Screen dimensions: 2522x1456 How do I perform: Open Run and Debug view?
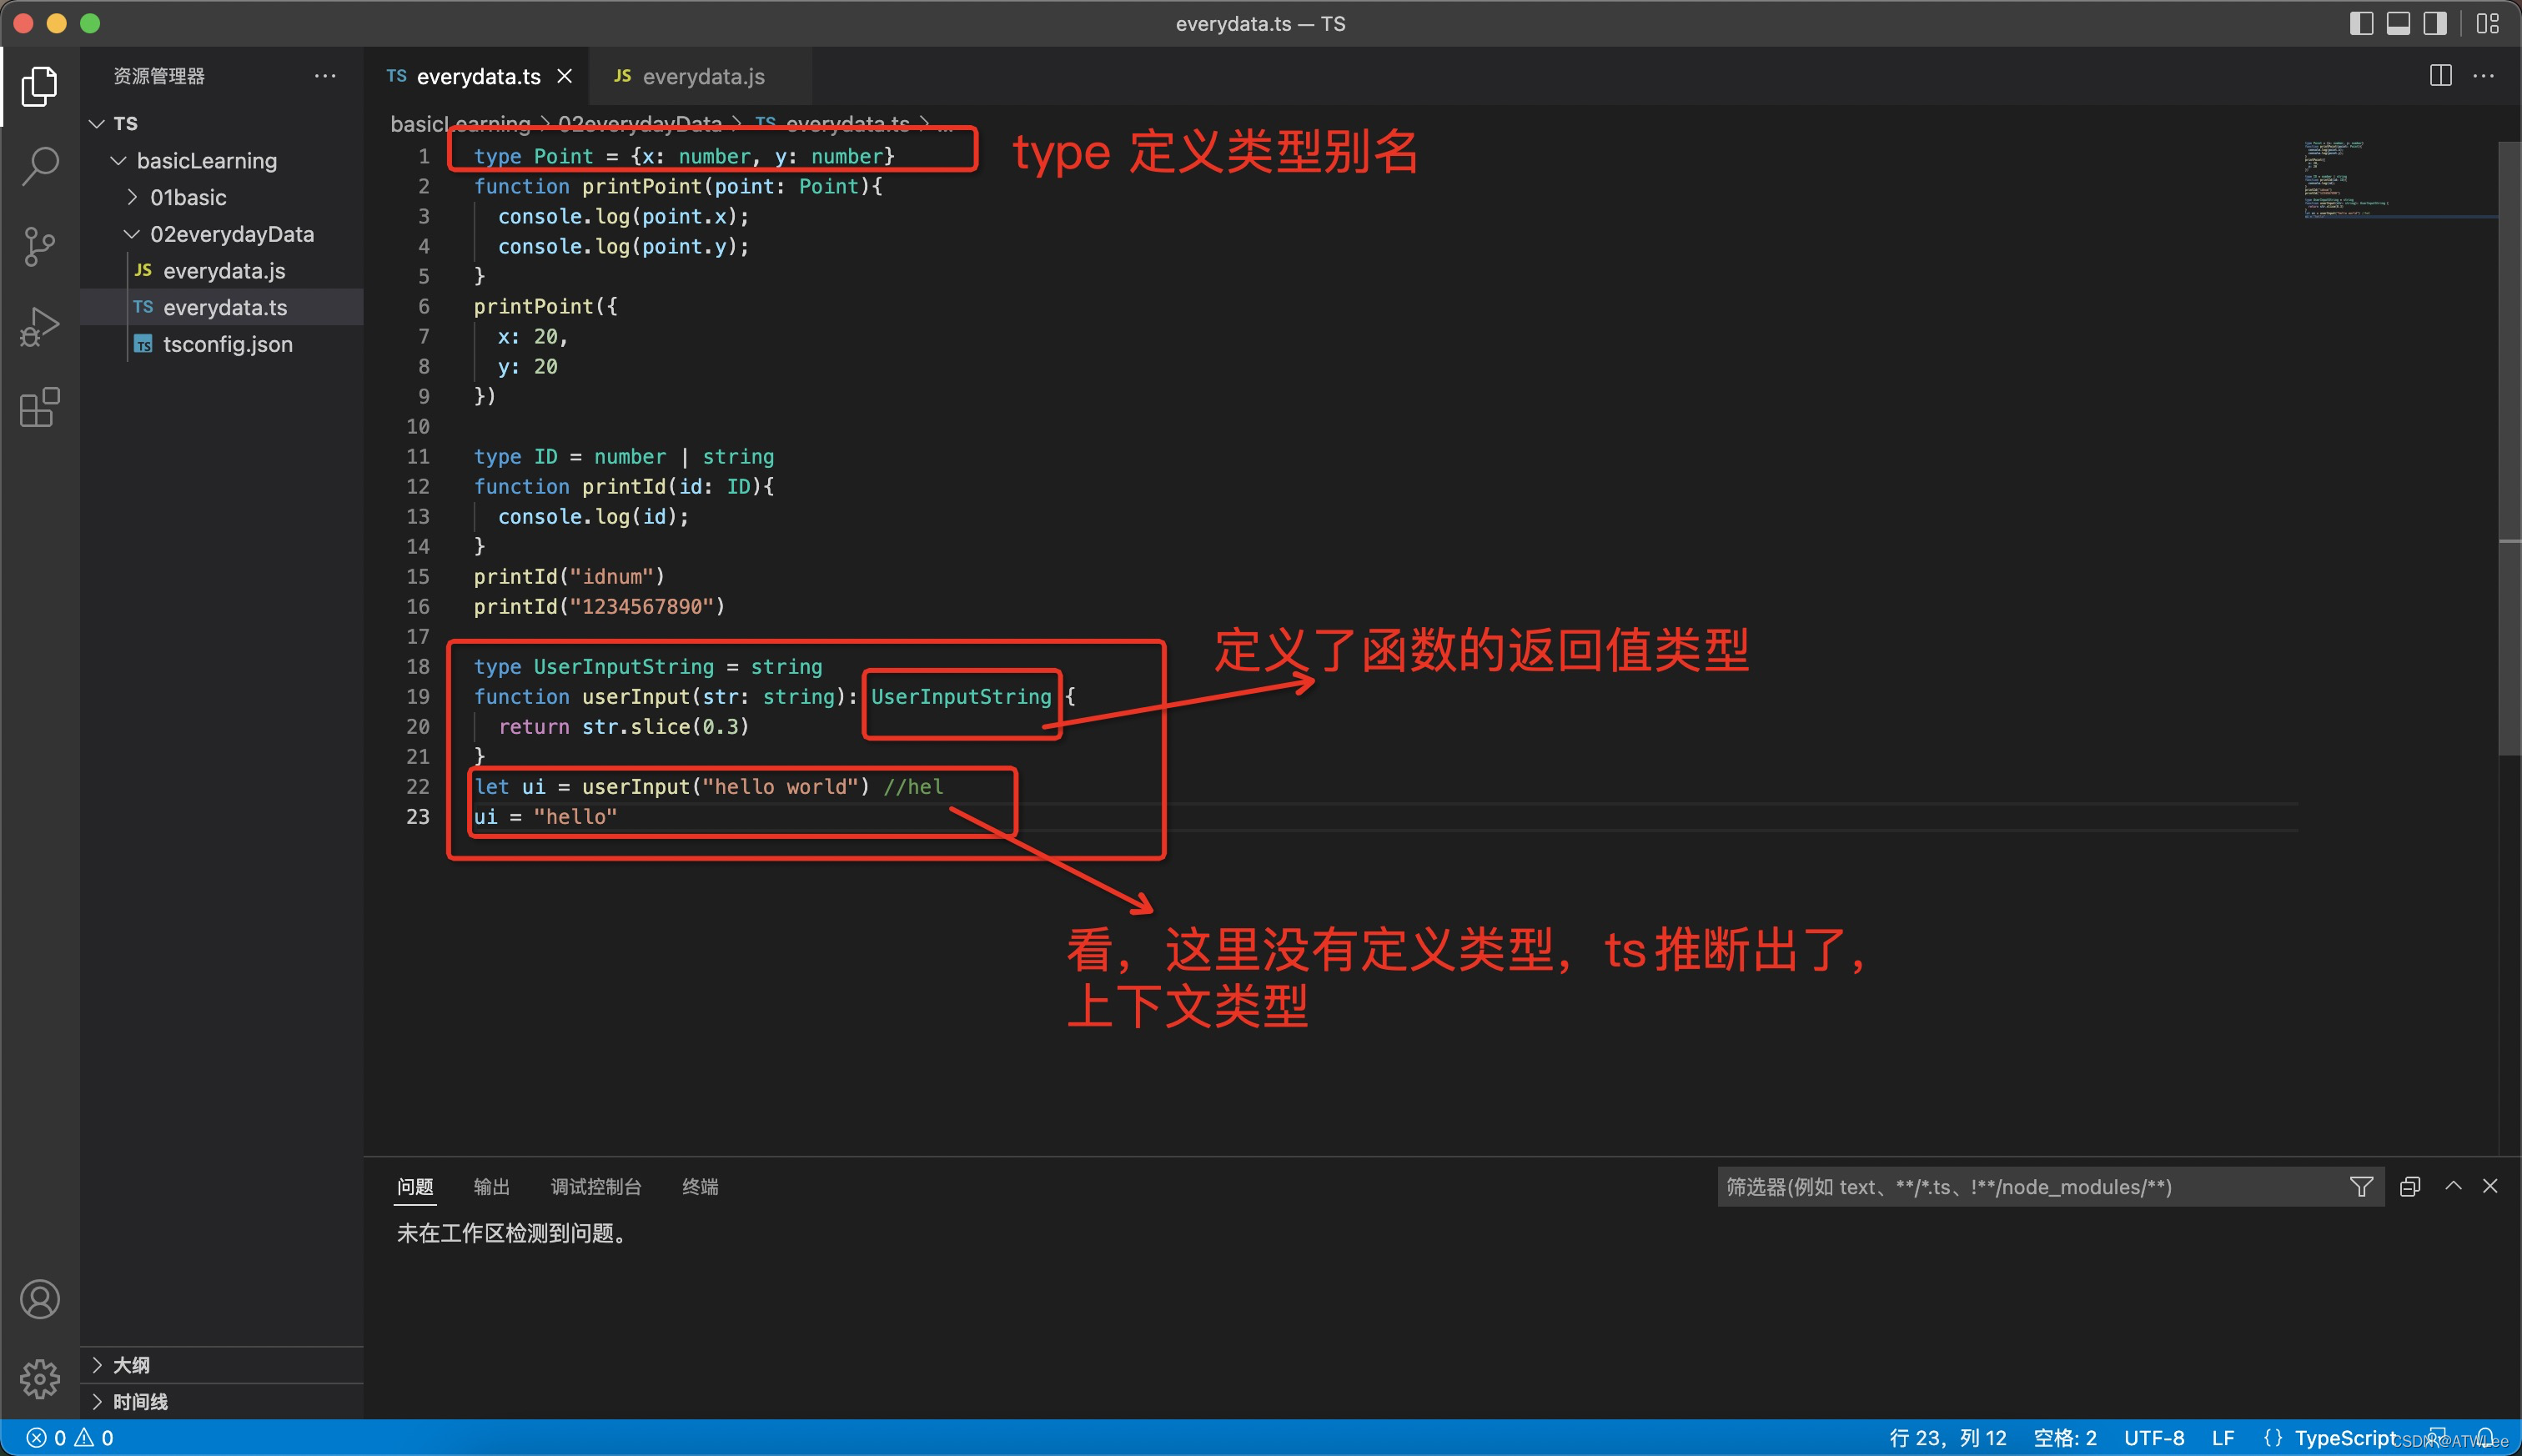[x=40, y=327]
